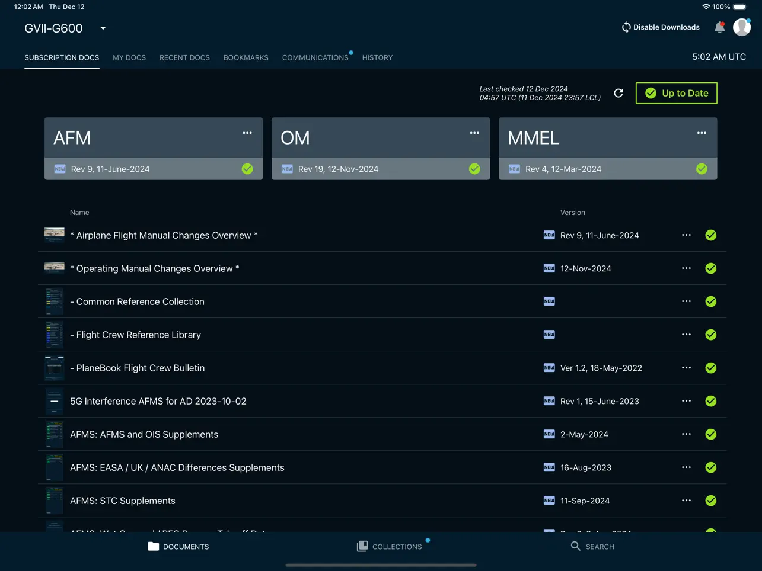The height and width of the screenshot is (571, 762).
Task: Refresh the last checked status
Action: click(618, 93)
